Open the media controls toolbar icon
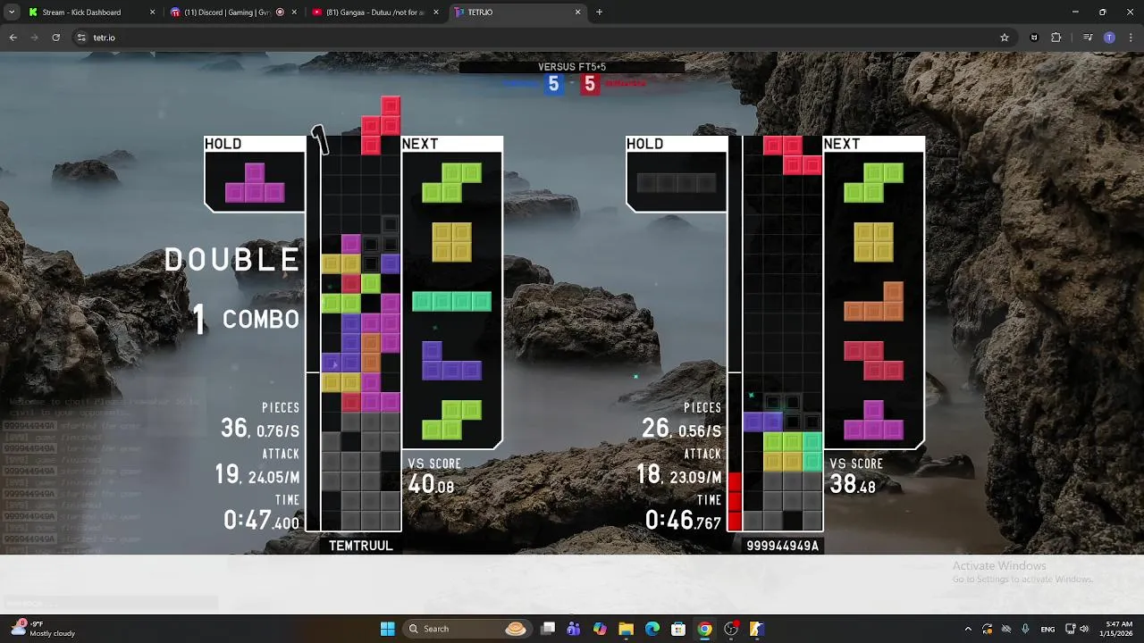 [1087, 38]
